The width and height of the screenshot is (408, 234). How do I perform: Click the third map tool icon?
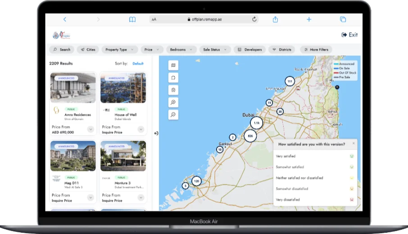pyautogui.click(x=173, y=90)
